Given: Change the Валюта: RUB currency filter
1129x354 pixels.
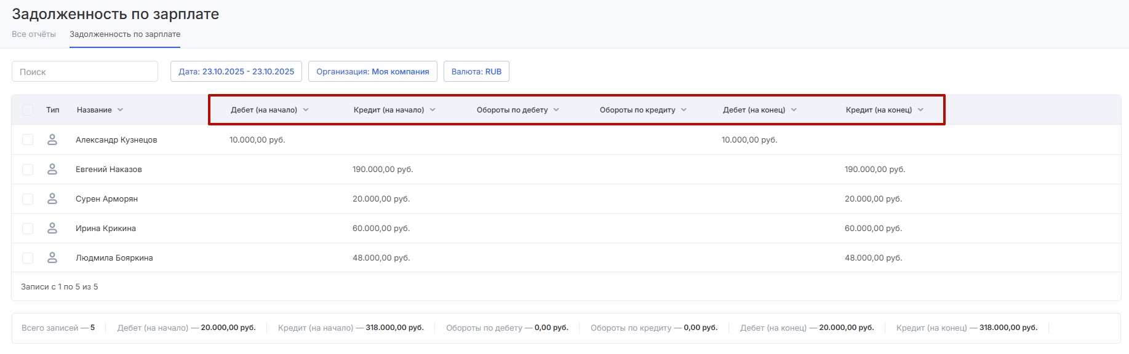Looking at the screenshot, I should point(476,71).
